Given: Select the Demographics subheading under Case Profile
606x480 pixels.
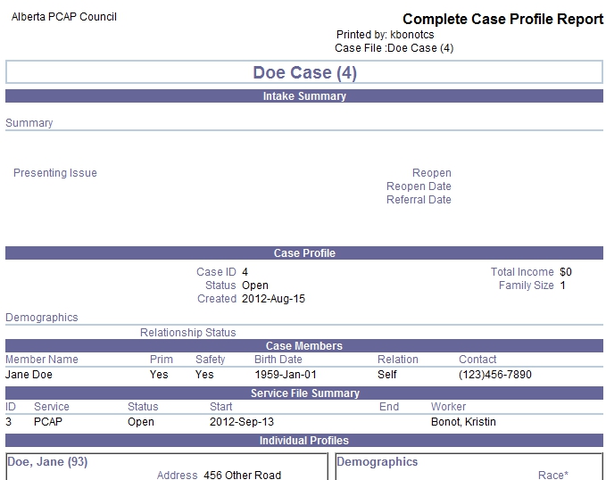Looking at the screenshot, I should pyautogui.click(x=41, y=318).
